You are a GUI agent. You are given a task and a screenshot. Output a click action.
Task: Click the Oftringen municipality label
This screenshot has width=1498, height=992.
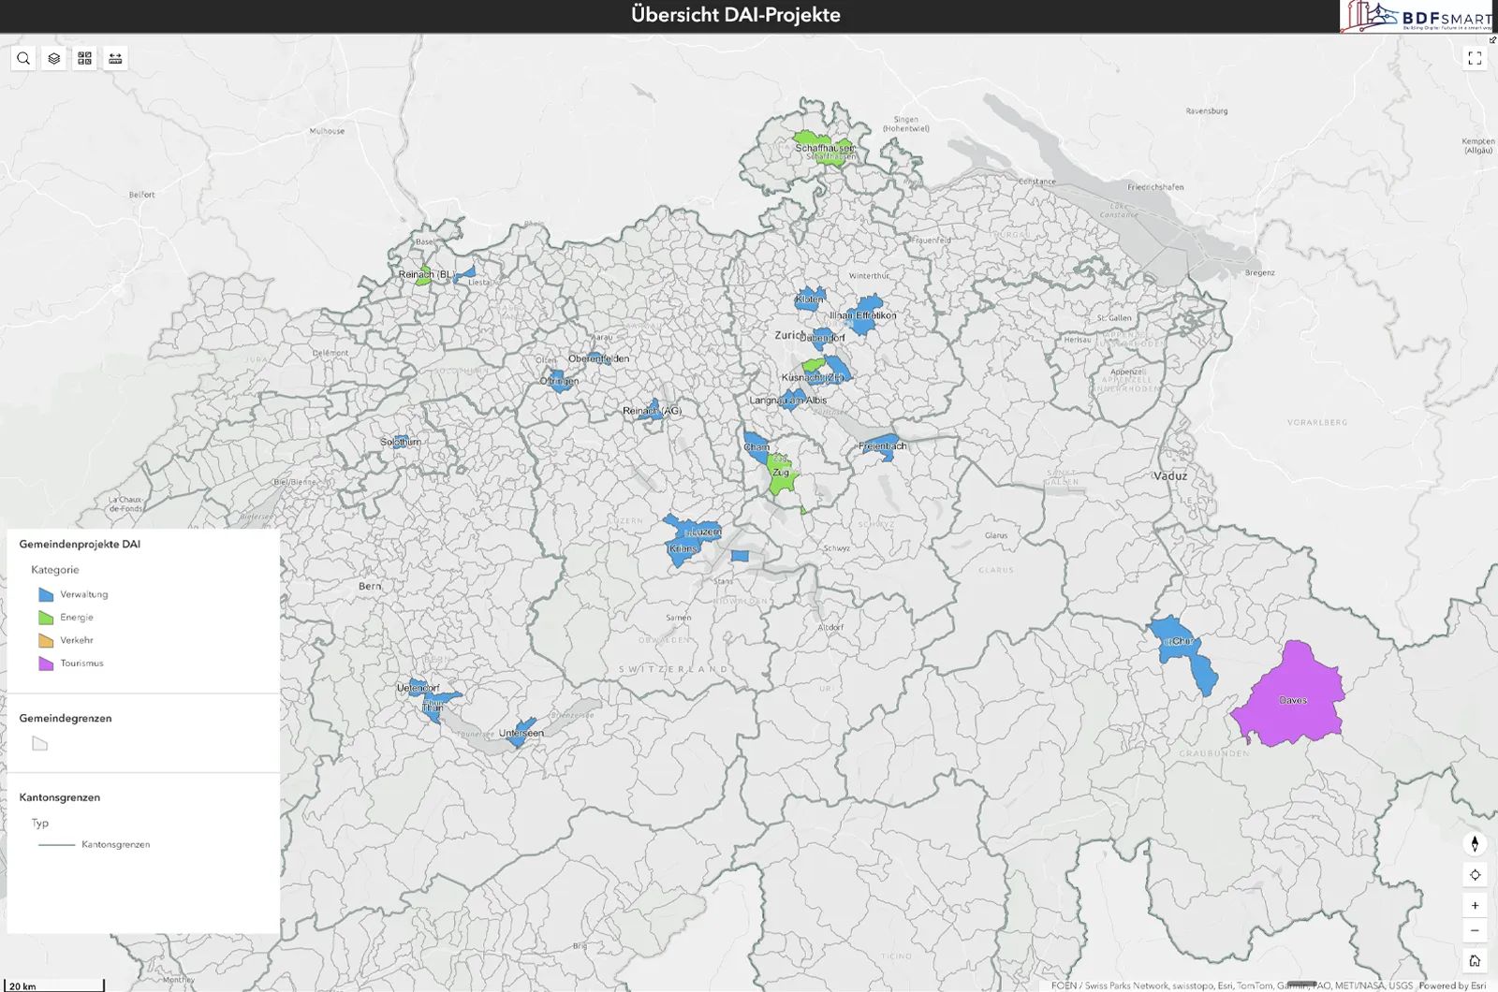pyautogui.click(x=559, y=381)
